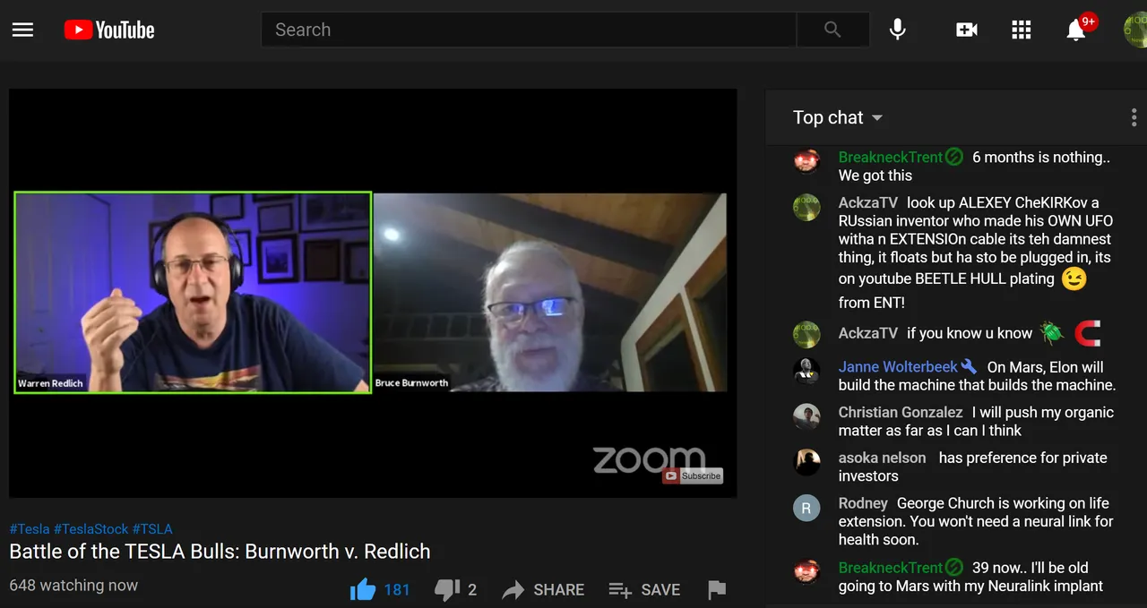Click the winking emoji in AckzaTV's message
The height and width of the screenshot is (608, 1147).
[x=1074, y=279]
